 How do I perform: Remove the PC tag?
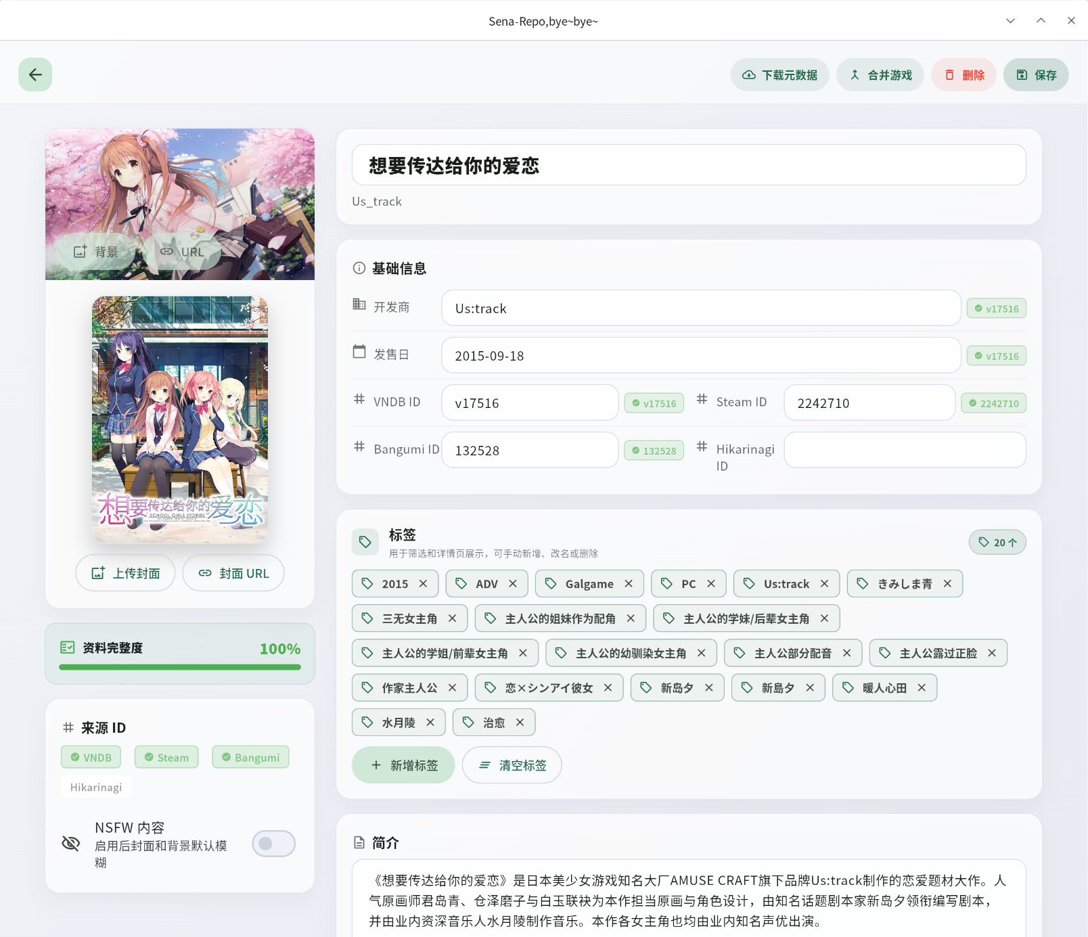[x=711, y=584]
